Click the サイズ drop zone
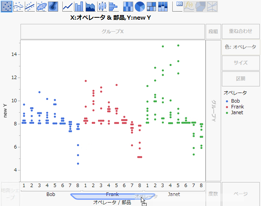The image size is (261, 206). click(x=241, y=63)
